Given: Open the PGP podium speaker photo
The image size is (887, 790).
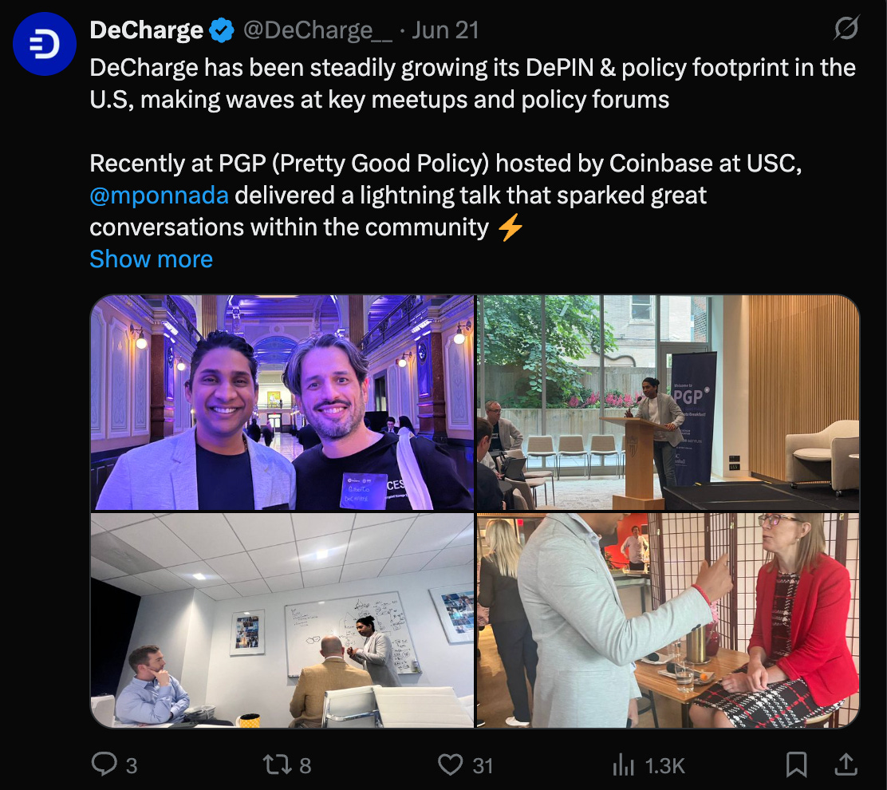Looking at the screenshot, I should click(x=668, y=402).
